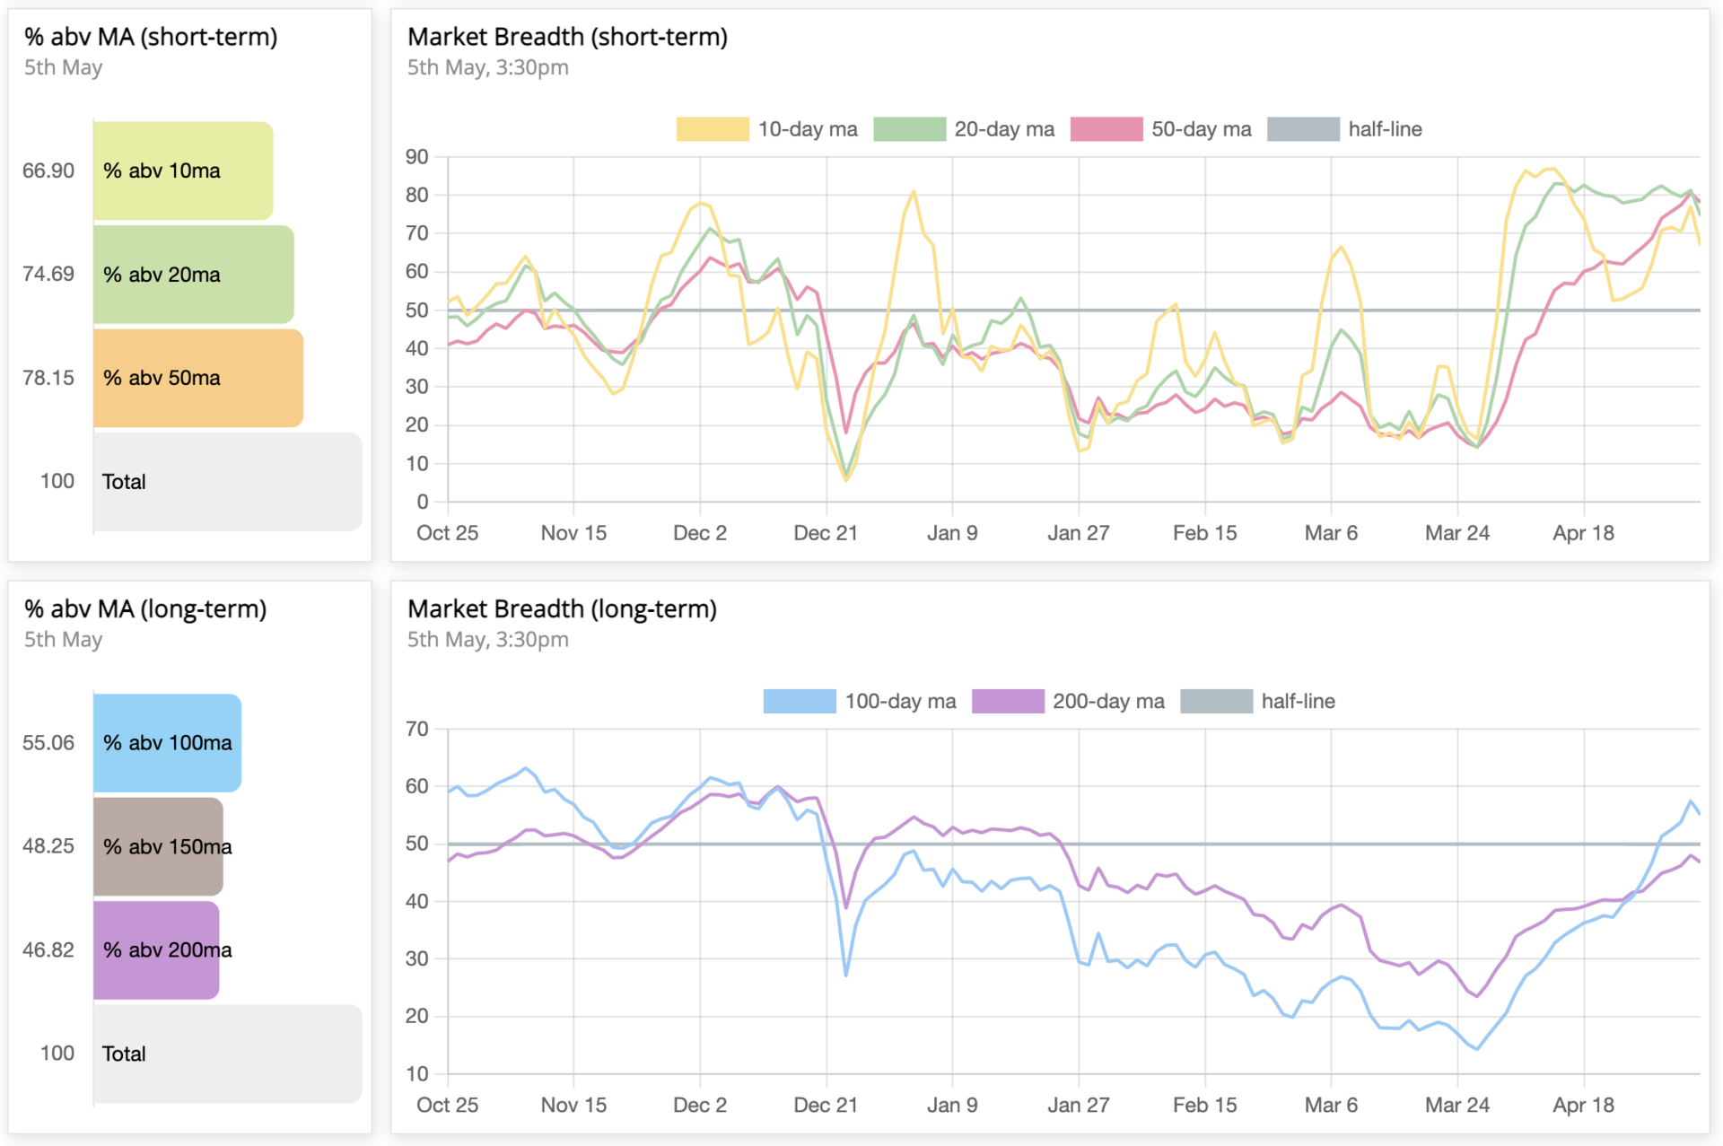Click the 74.69 value label
This screenshot has width=1723, height=1146.
48,274
